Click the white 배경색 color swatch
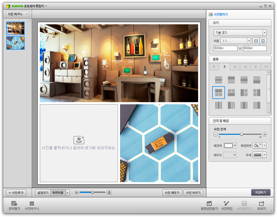Viewport: 277px width, 217px height. click(228, 145)
